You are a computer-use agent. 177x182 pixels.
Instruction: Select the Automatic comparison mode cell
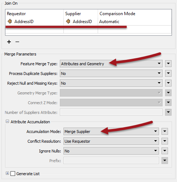109,22
